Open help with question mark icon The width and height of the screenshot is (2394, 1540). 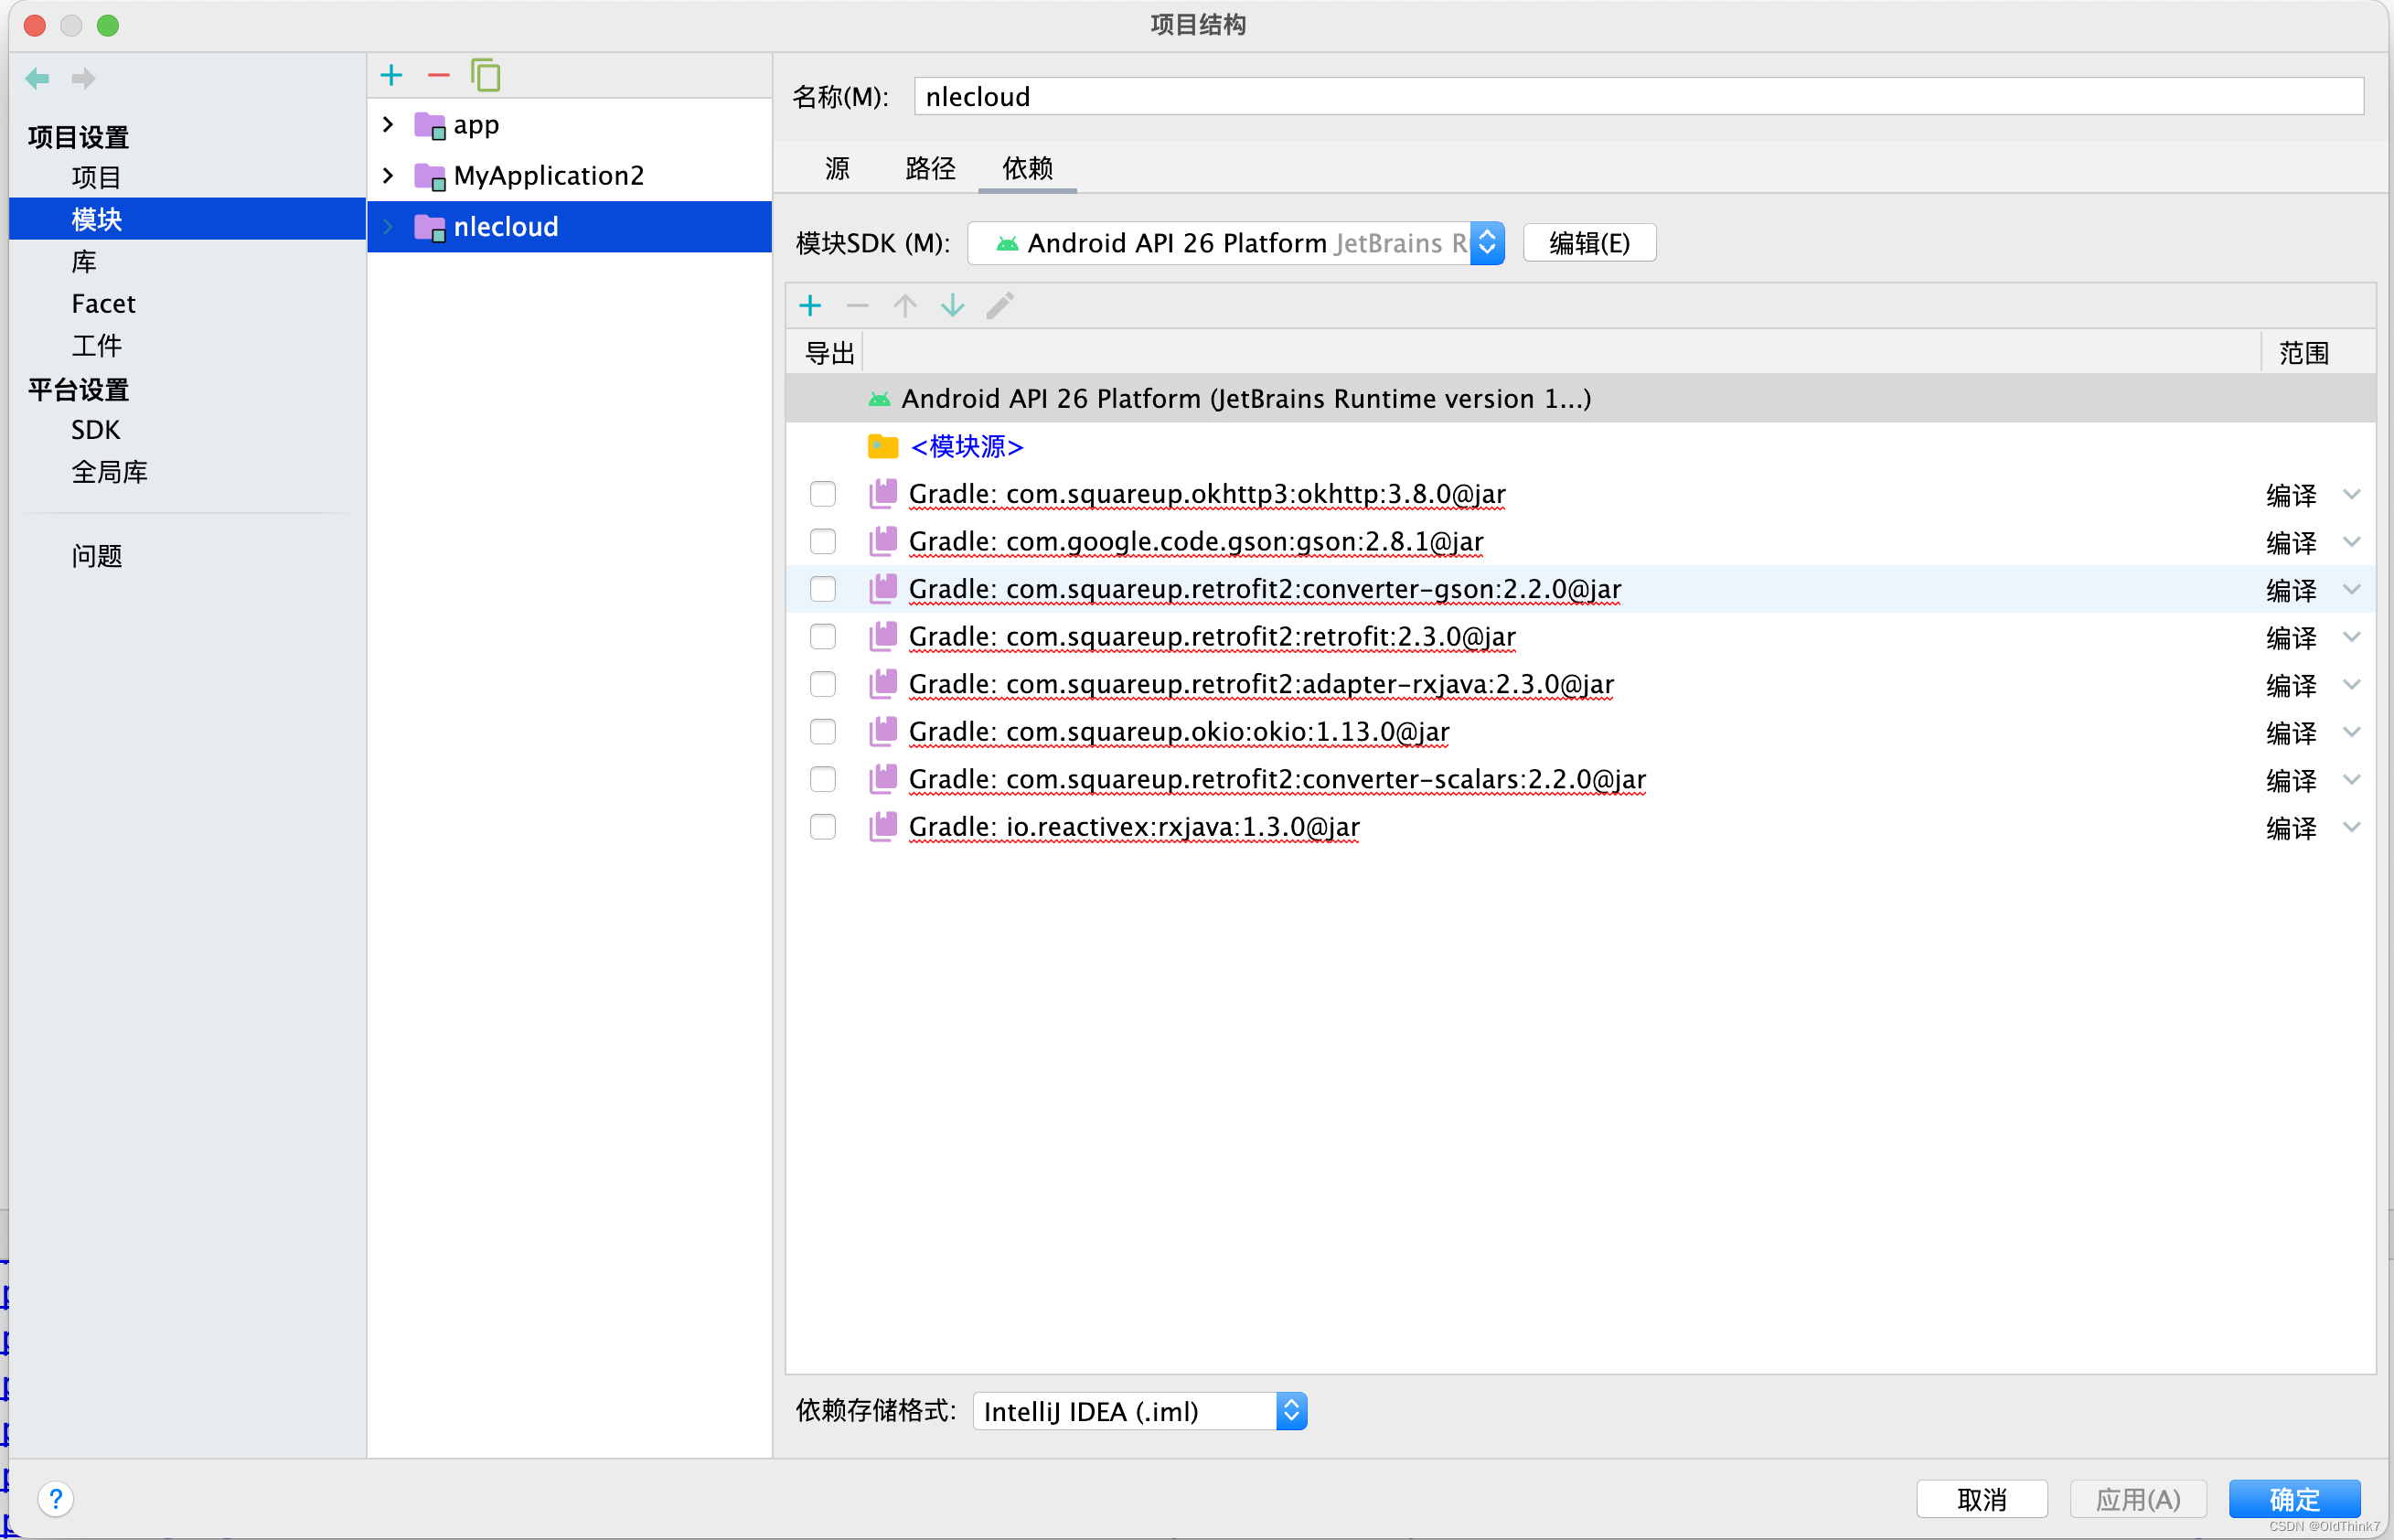(x=56, y=1498)
